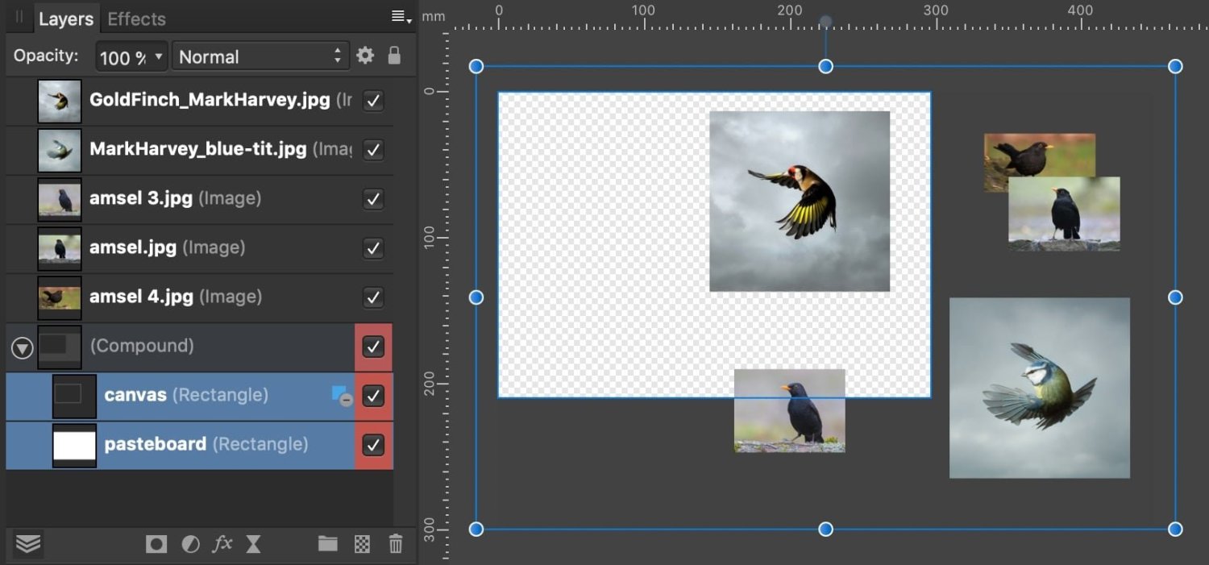This screenshot has width=1209, height=565.
Task: Adjust opacity using the stepper arrows
Action: [x=336, y=56]
